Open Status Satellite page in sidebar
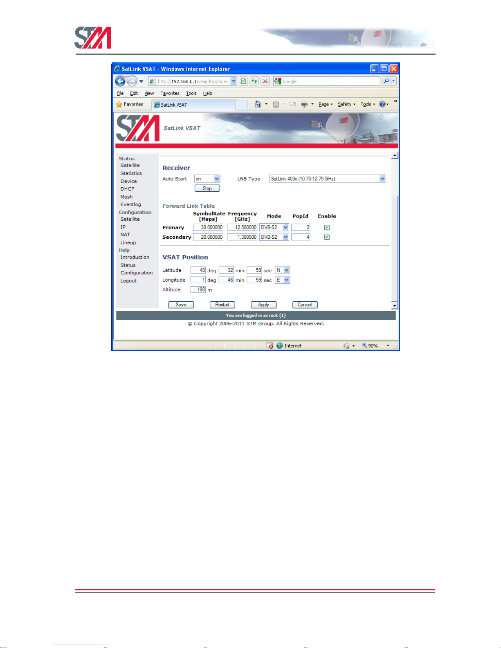The width and height of the screenshot is (501, 648). (130, 166)
